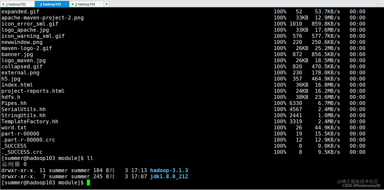The image size is (384, 190).
Task: Click the TemplateFactory.hh entry
Action: coord(30,121)
